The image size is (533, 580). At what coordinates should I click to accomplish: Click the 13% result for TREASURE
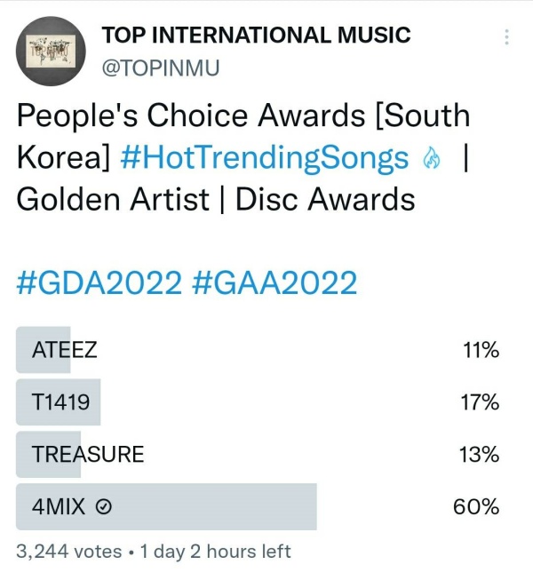tap(481, 455)
